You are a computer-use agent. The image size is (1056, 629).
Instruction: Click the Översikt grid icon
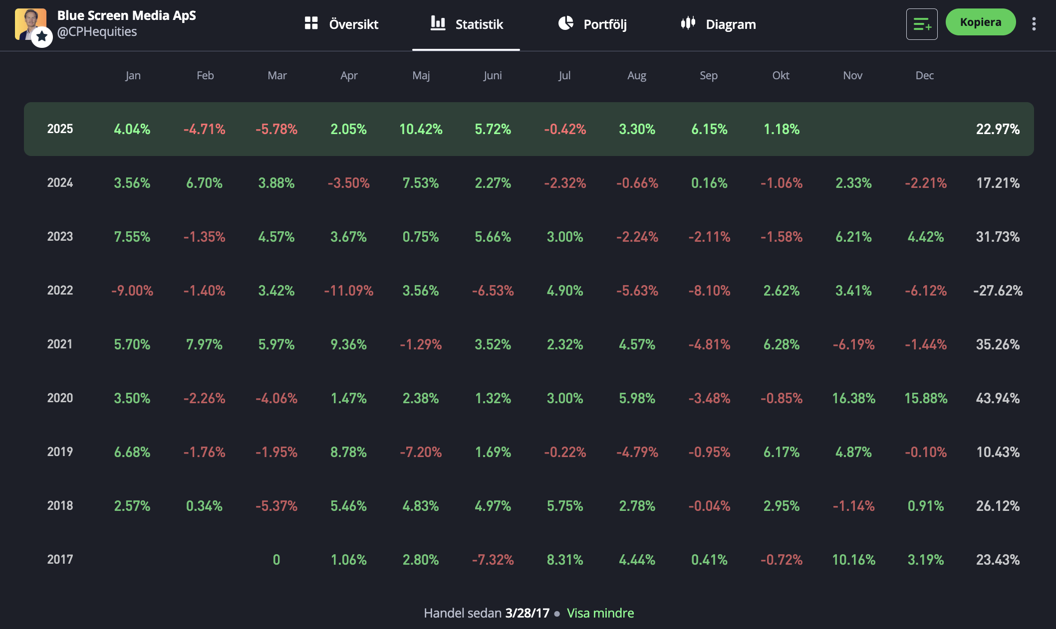(311, 23)
